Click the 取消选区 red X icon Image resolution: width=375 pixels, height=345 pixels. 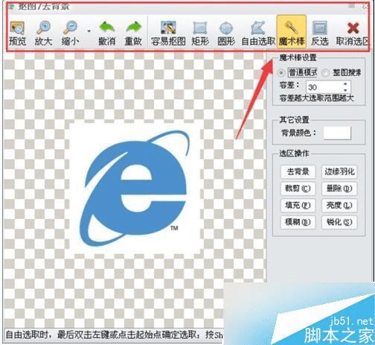tap(353, 28)
